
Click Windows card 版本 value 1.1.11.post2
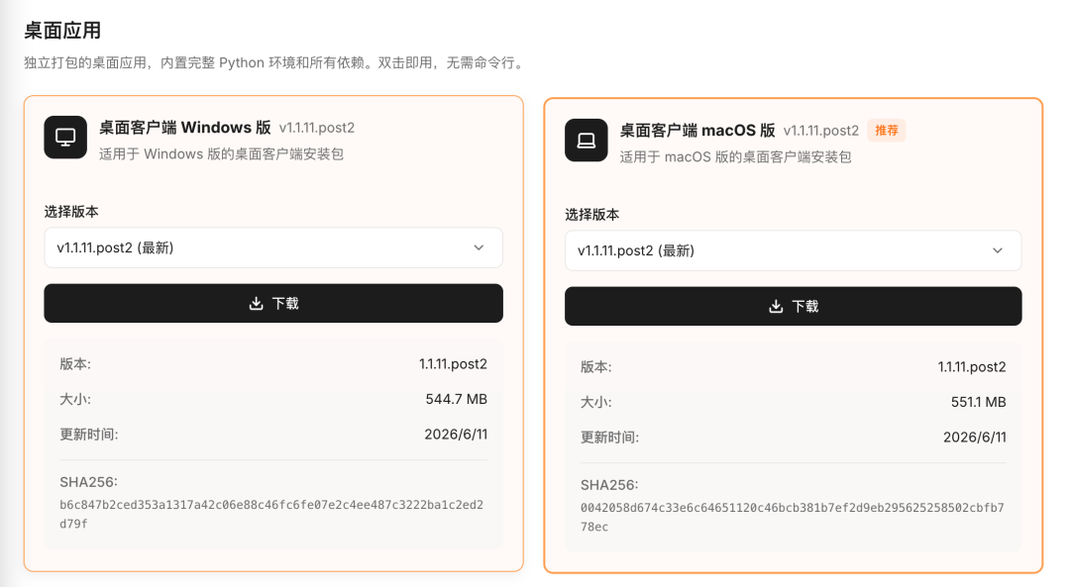(453, 364)
